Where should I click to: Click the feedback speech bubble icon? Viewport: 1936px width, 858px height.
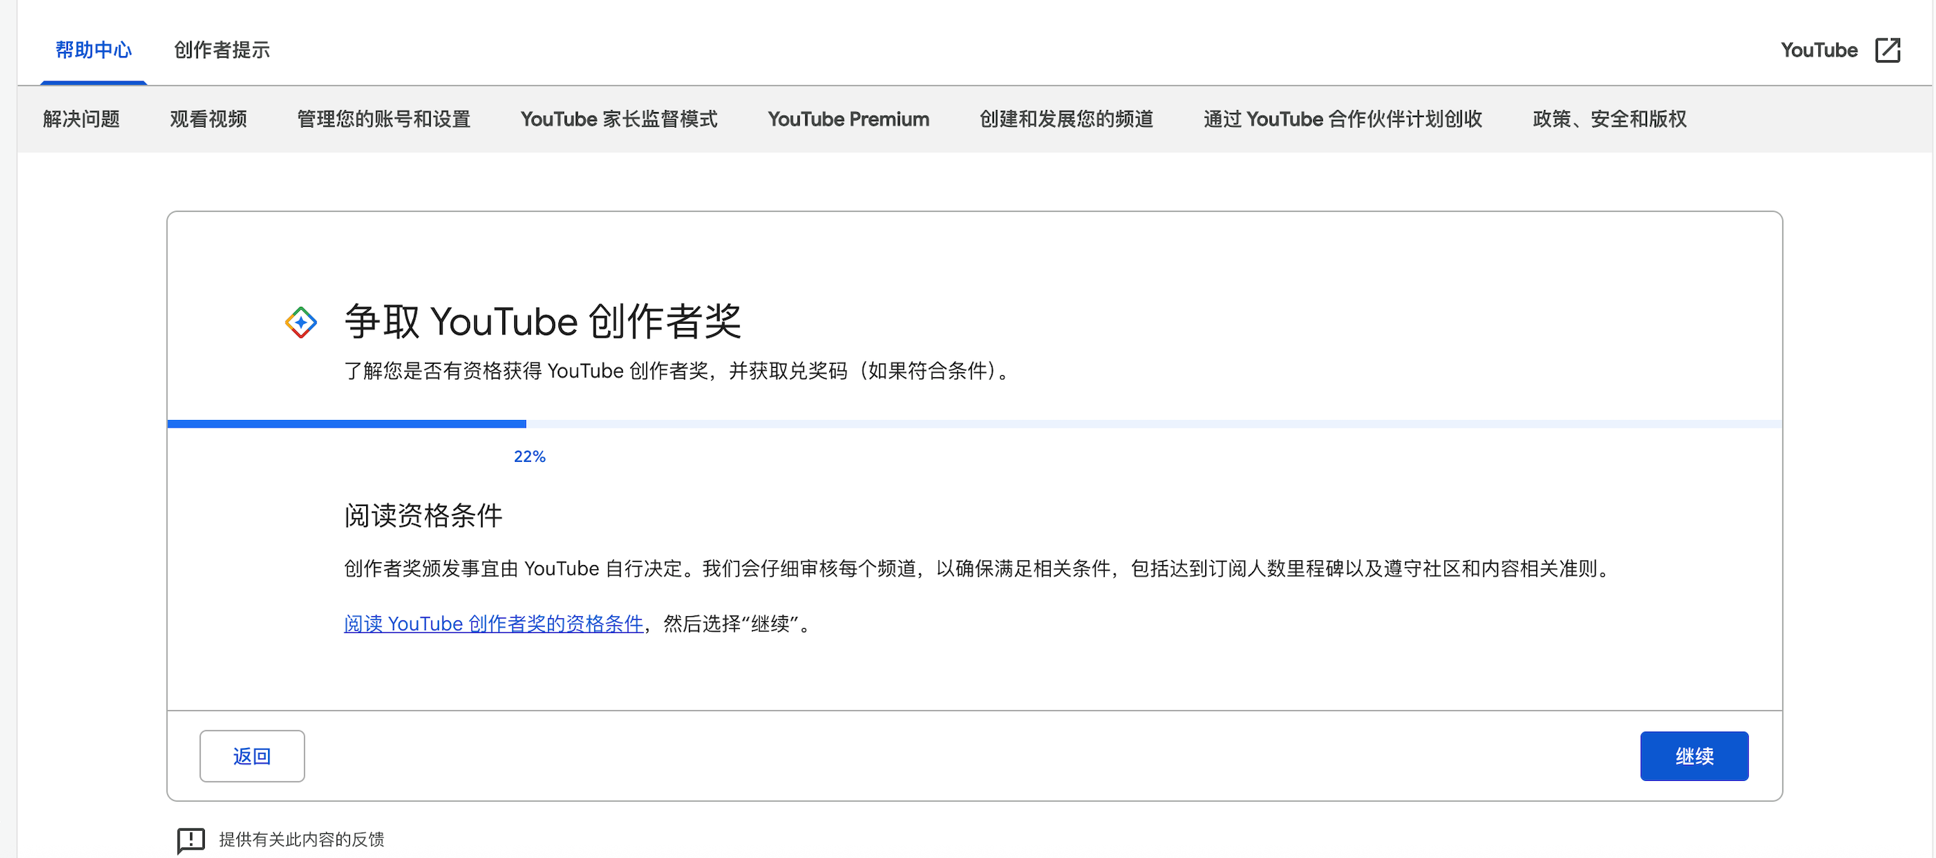(191, 839)
